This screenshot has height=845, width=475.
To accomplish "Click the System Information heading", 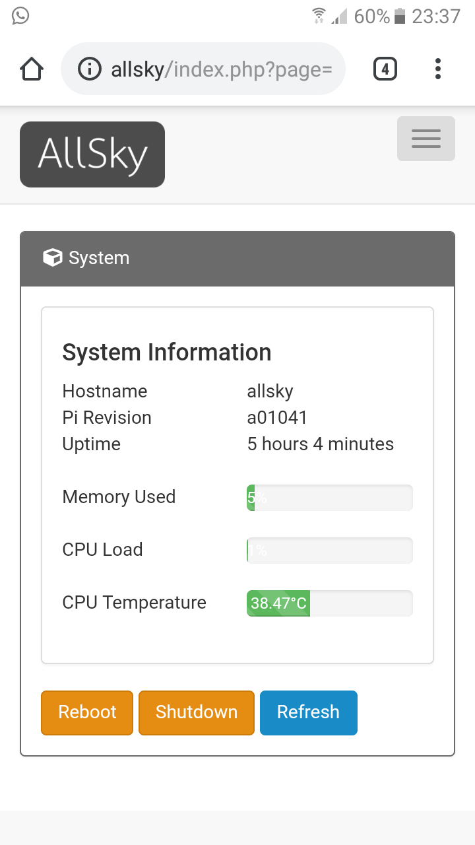I will 166,353.
